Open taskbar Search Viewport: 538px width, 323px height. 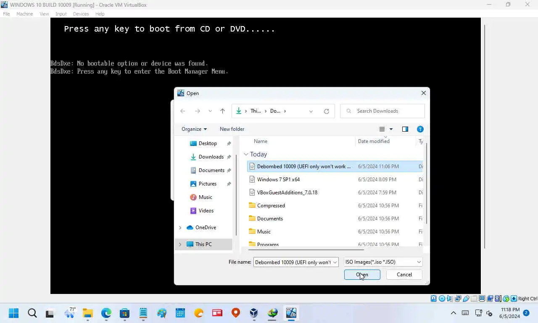point(32,313)
